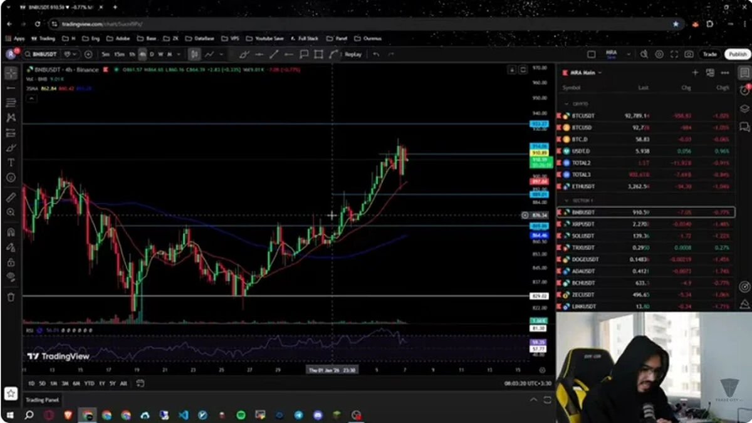
Task: Add a symbol to the watchlist
Action: (x=694, y=73)
